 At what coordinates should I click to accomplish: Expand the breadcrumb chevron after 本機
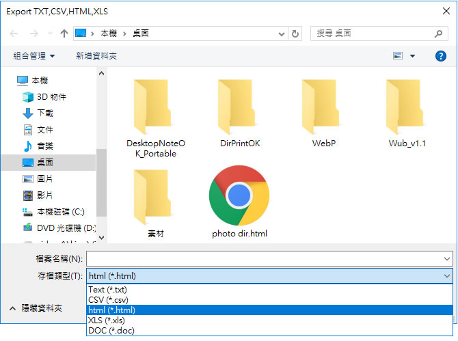pos(124,34)
